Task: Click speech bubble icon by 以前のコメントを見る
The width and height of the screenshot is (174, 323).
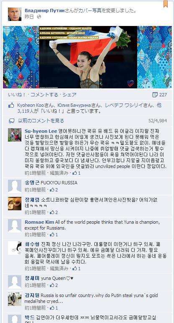Action: click(x=12, y=121)
